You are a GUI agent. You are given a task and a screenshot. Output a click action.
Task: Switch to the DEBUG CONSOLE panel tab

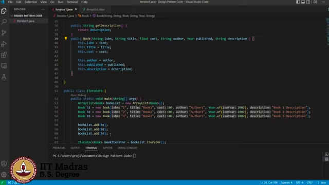click(127, 148)
